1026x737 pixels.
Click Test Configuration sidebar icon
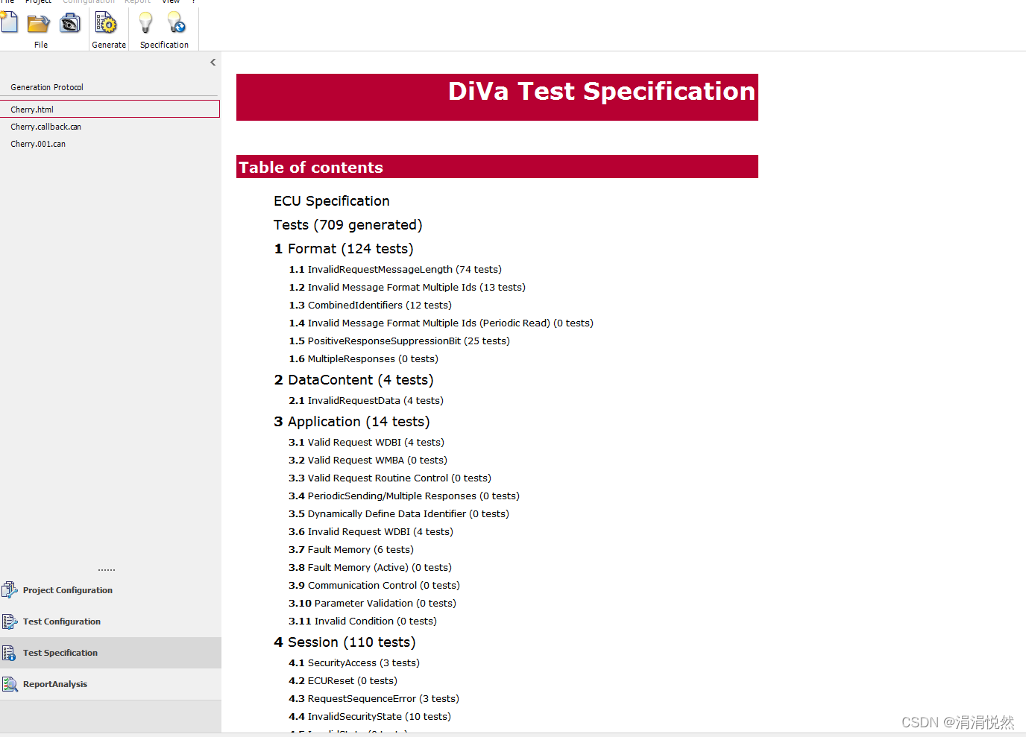coord(10,621)
